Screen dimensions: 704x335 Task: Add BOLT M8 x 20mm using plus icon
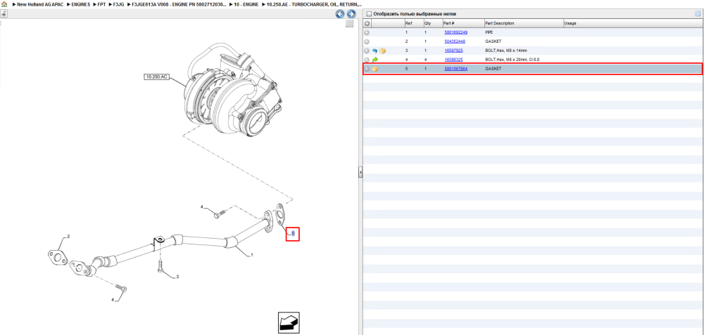(x=367, y=60)
